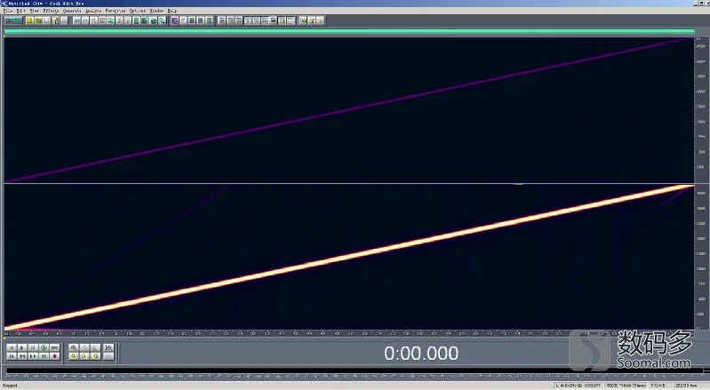The height and width of the screenshot is (390, 710).
Task: Click the Fast Forward transport button
Action: pos(33,356)
